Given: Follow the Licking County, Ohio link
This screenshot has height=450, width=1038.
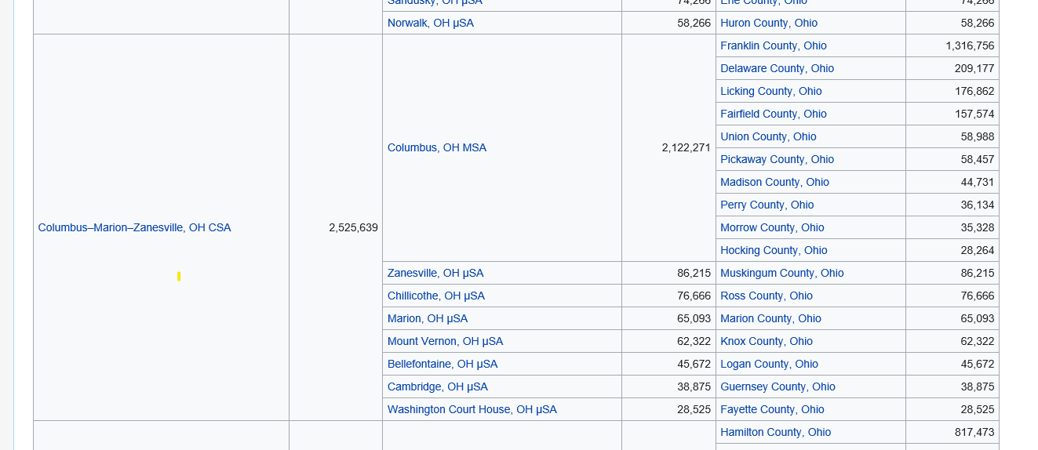Looking at the screenshot, I should point(771,91).
